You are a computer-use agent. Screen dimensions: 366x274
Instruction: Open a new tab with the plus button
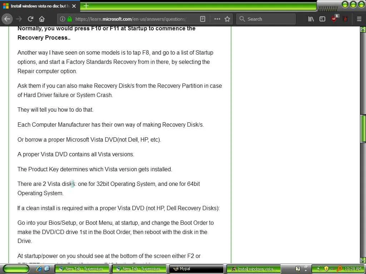[86, 6]
